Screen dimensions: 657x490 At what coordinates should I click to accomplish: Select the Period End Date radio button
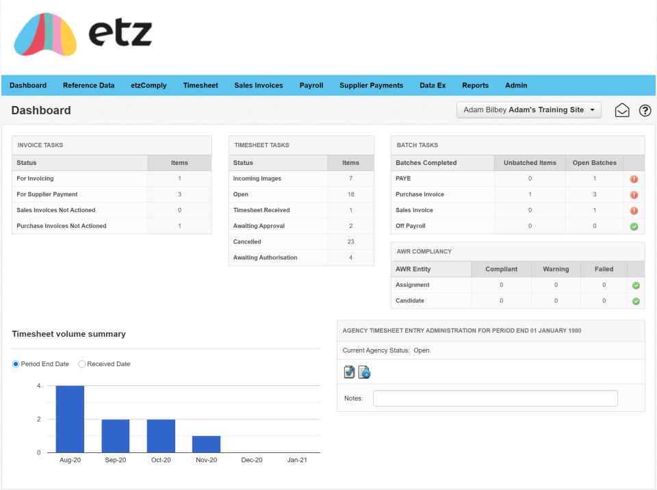tap(16, 364)
